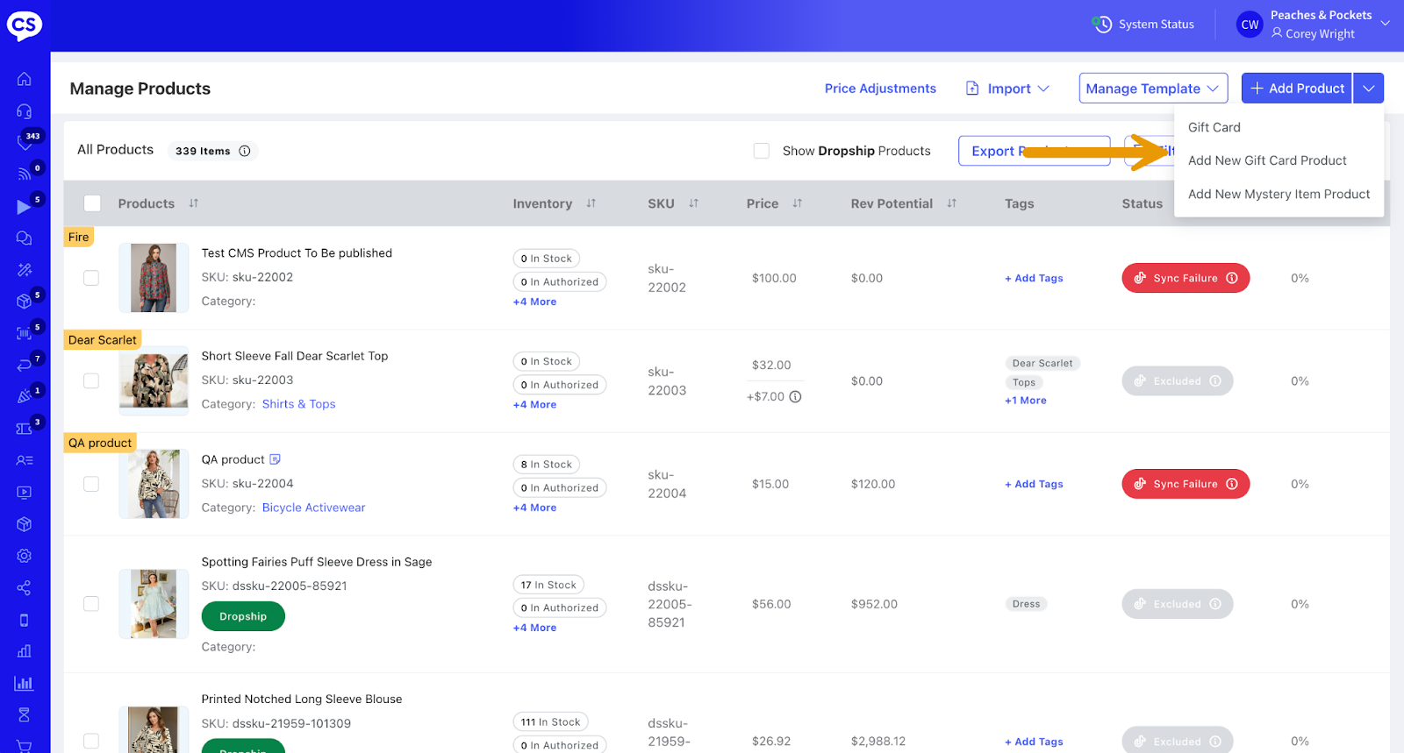Choose Add New Mystery Item Product
1404x753 pixels.
tap(1278, 194)
